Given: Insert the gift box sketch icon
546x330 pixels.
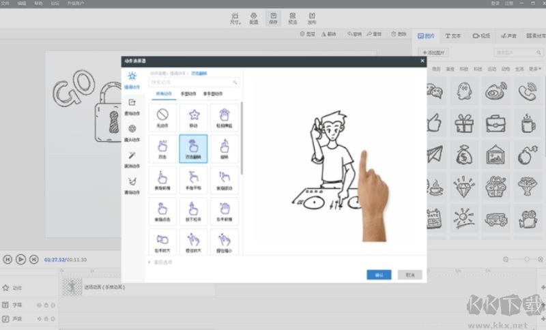Looking at the screenshot, I should coord(464,123).
